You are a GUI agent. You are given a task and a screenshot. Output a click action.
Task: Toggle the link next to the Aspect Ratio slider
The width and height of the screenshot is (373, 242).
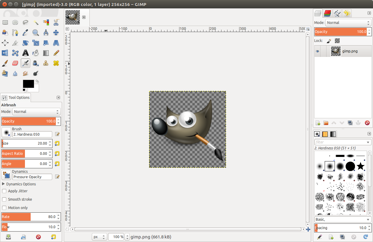click(x=57, y=154)
